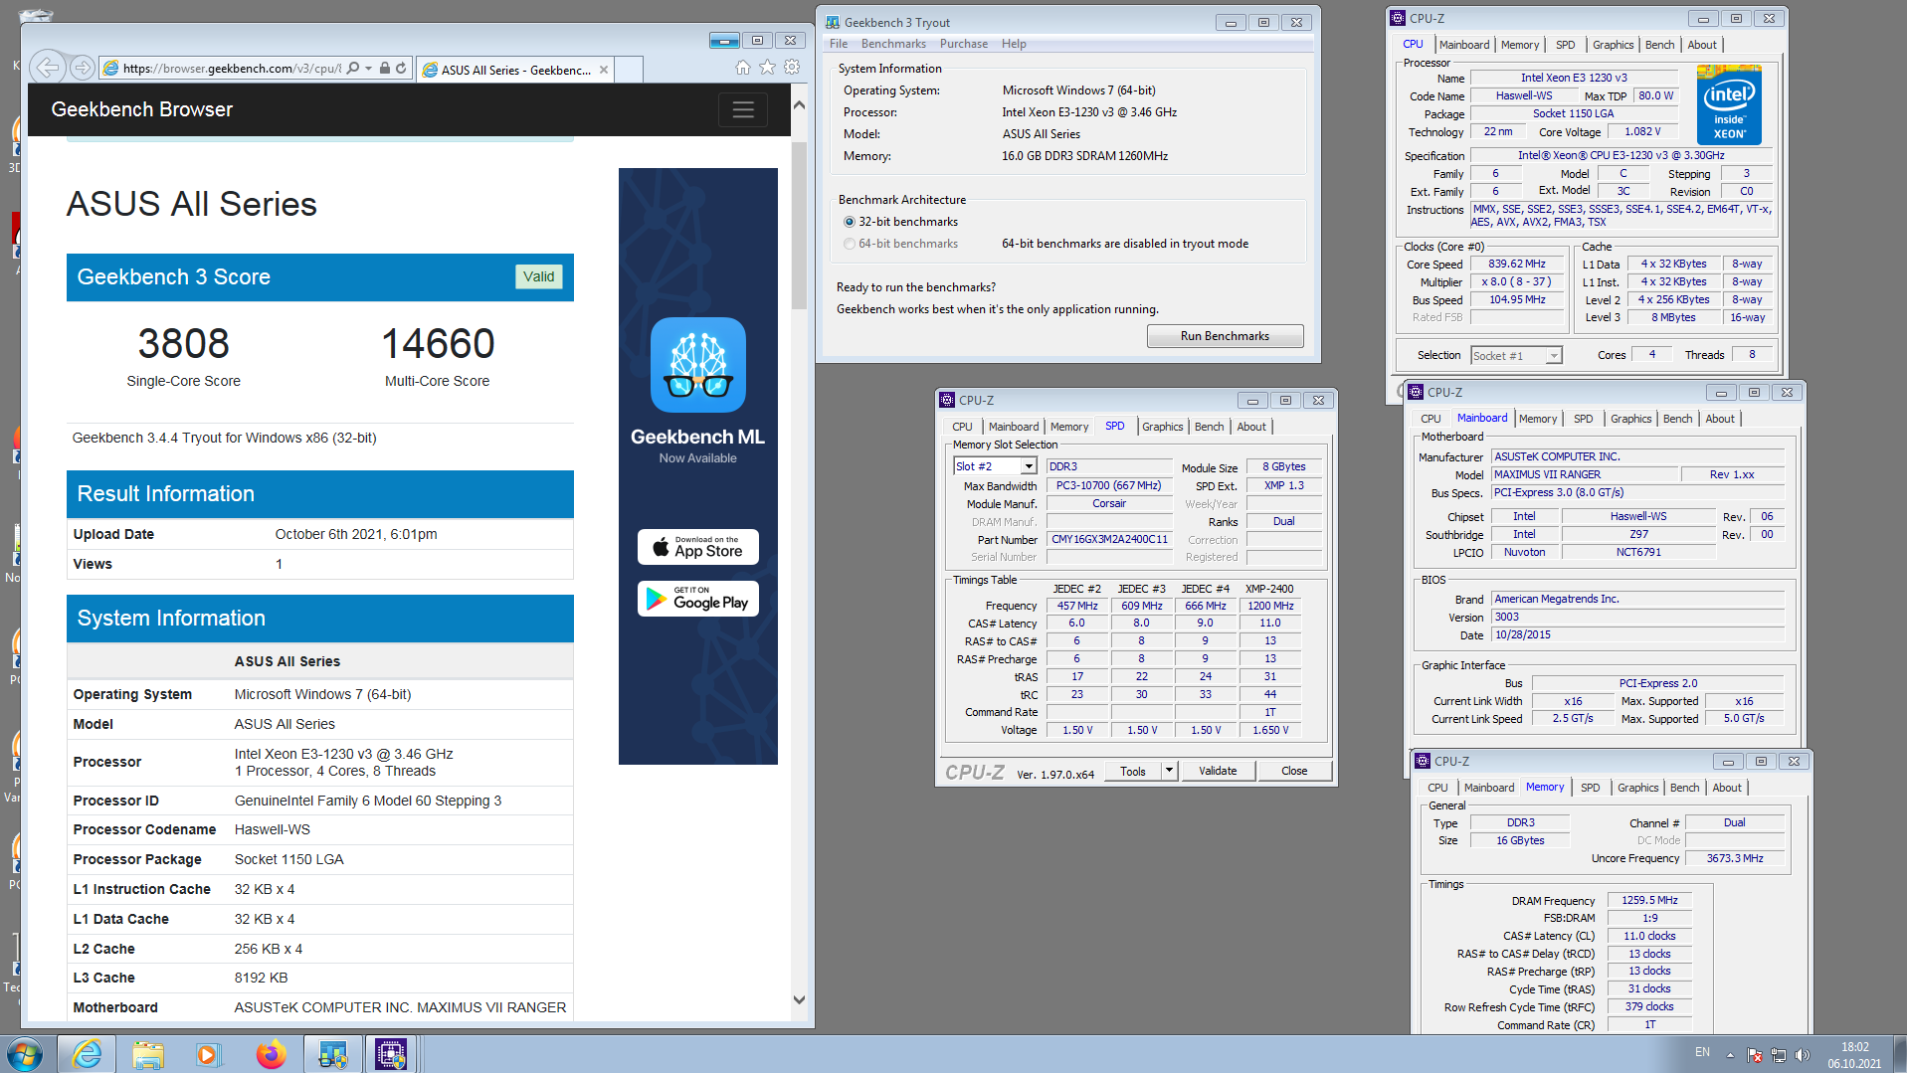Screen dimensions: 1907x1073
Task: Open Internet Explorer tools gear menu
Action: tap(792, 67)
